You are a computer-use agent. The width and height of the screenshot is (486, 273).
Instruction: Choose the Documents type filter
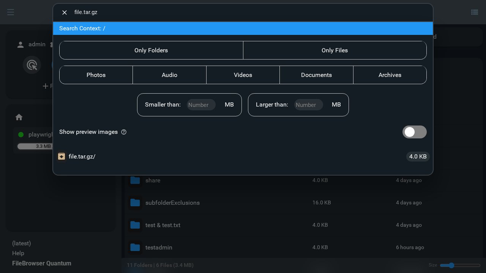316,75
